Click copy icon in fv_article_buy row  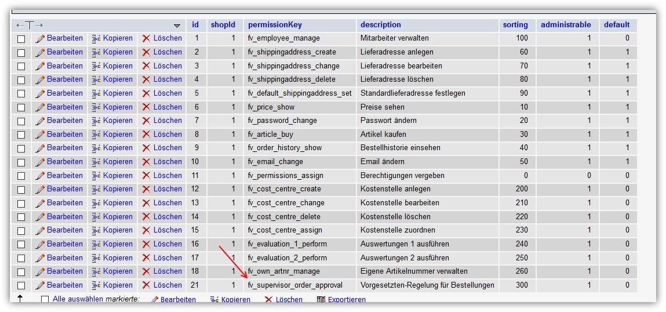(x=96, y=135)
